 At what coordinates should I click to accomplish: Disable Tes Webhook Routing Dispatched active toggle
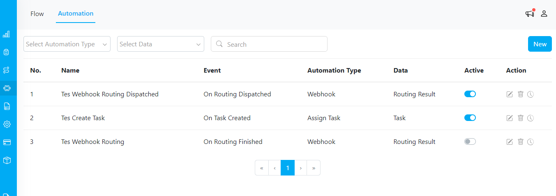(470, 94)
